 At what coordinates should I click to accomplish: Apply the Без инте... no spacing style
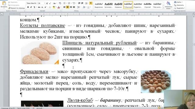[x=157, y=5]
